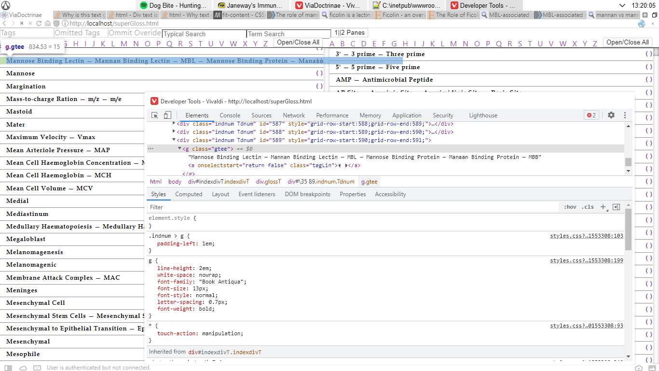
Task: Go to the home page icon
Action: tap(48, 23)
